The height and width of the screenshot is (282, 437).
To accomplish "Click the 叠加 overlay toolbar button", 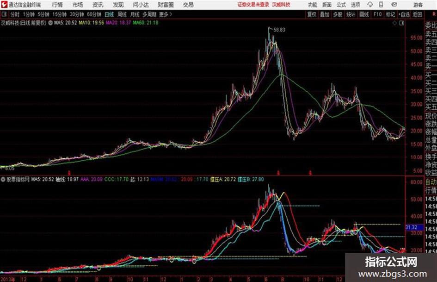I will click(x=325, y=14).
